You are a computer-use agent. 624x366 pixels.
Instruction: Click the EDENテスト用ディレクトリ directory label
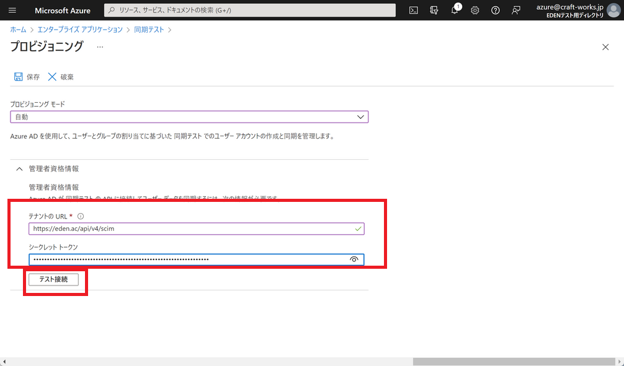[575, 15]
